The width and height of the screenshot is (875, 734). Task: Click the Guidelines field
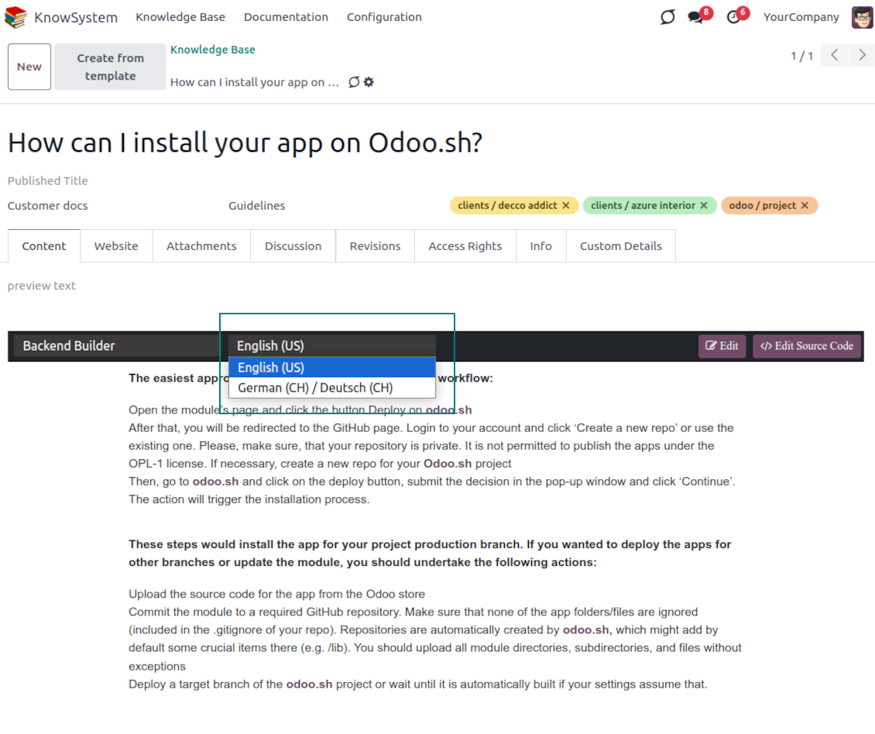pyautogui.click(x=257, y=206)
